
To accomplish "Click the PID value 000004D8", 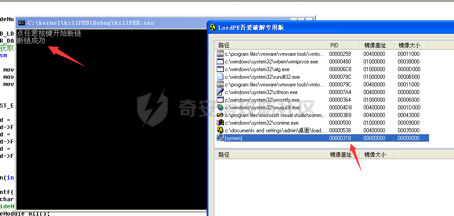I will pyautogui.click(x=340, y=108).
